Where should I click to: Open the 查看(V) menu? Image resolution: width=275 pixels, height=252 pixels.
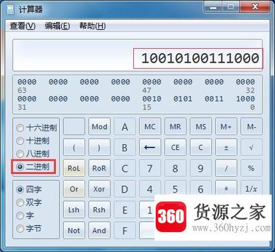(x=23, y=26)
